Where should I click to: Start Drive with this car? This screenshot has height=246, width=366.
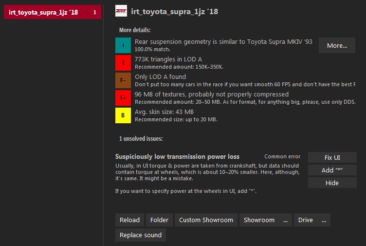tap(305, 220)
